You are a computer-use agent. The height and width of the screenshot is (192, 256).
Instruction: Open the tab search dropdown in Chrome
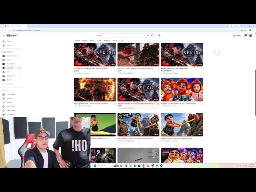(x=2, y=26)
